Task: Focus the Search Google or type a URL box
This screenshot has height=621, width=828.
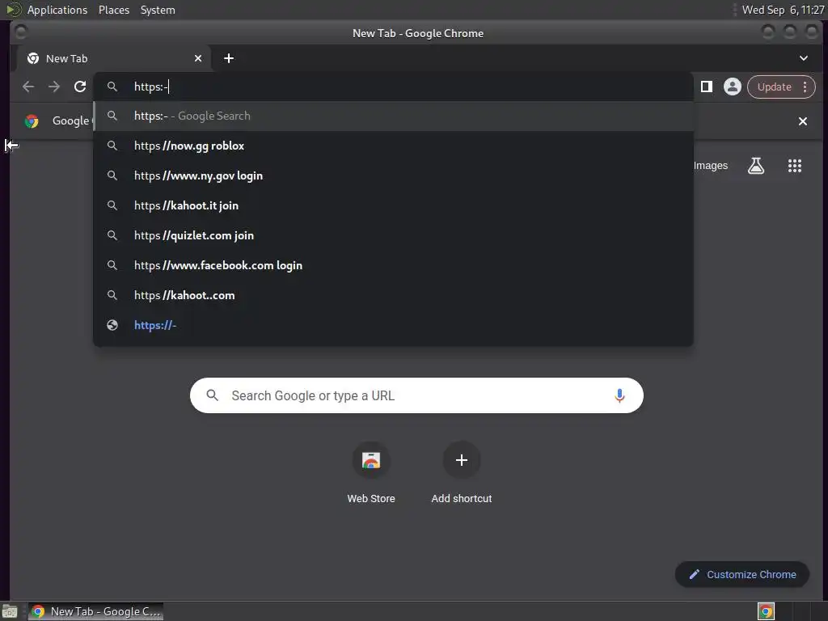Action: coord(416,395)
